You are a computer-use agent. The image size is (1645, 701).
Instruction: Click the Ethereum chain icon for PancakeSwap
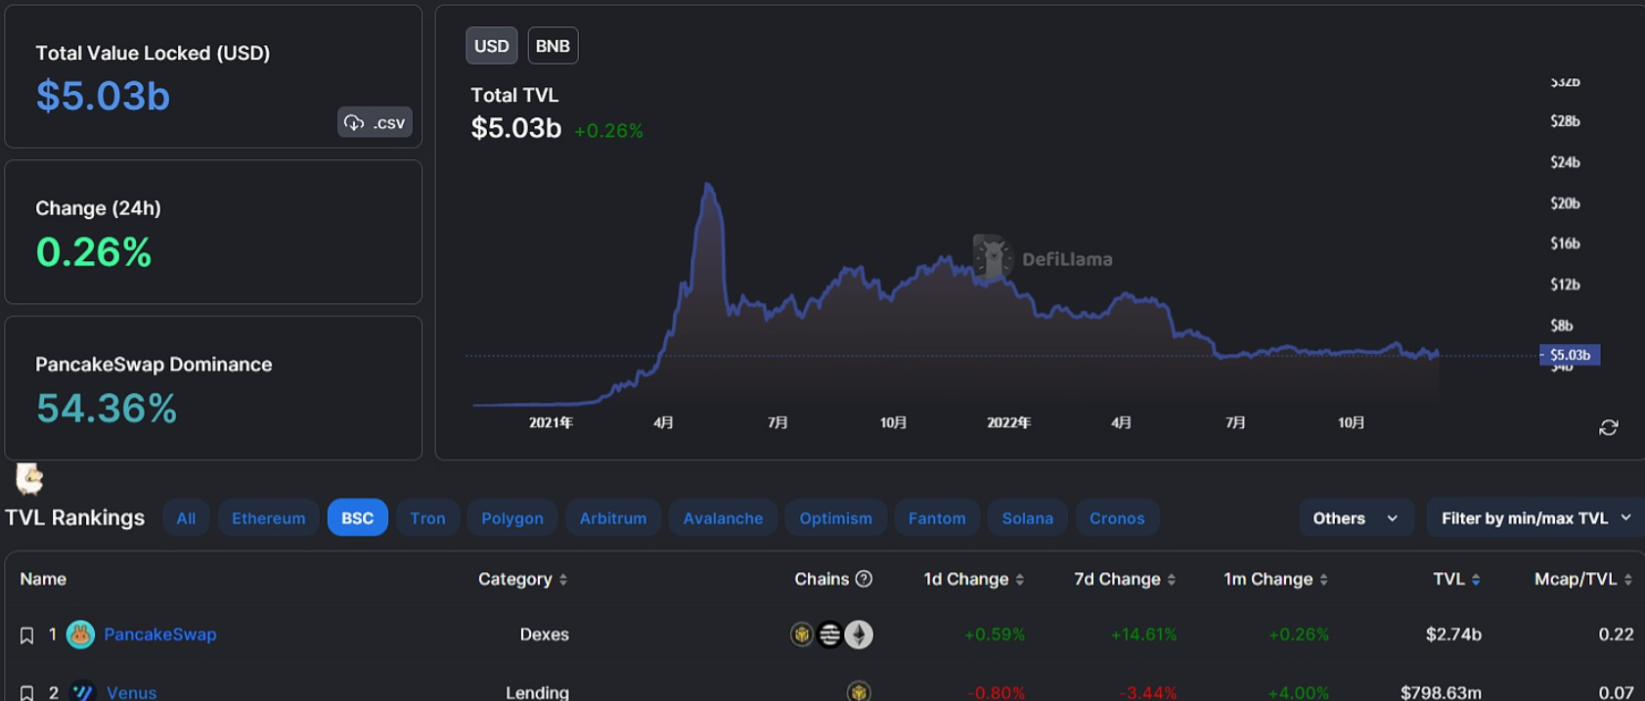click(859, 635)
